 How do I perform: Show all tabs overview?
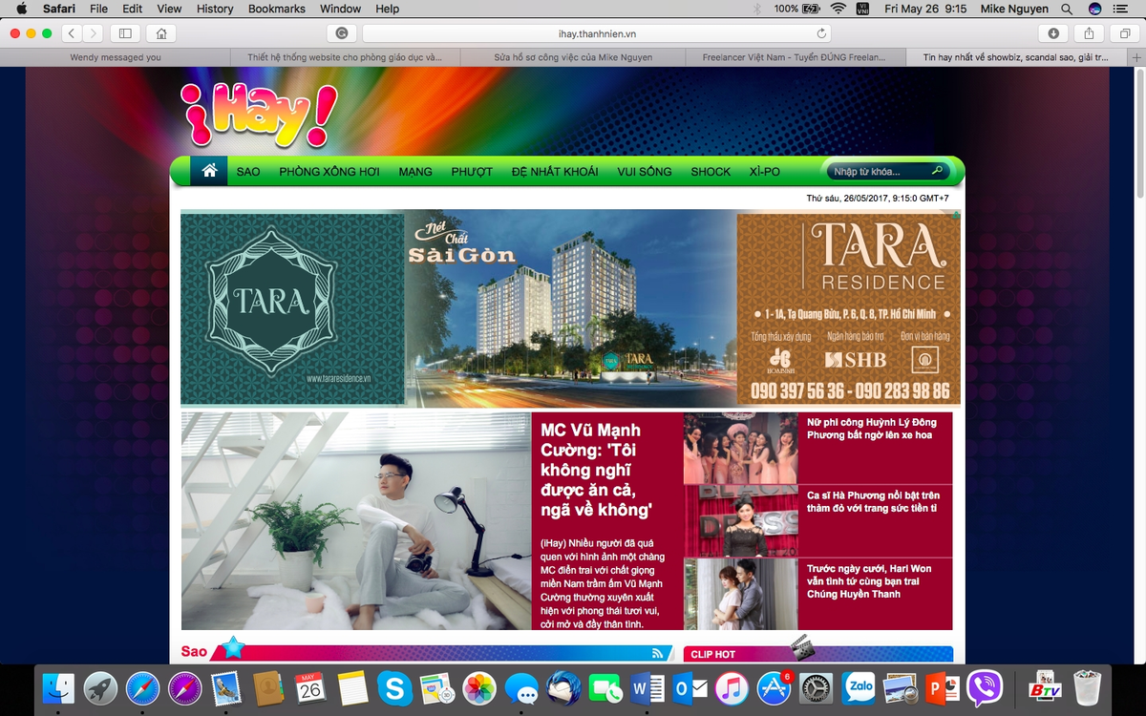click(1125, 33)
